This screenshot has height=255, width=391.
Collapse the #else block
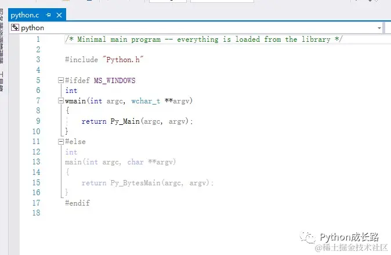[61, 142]
